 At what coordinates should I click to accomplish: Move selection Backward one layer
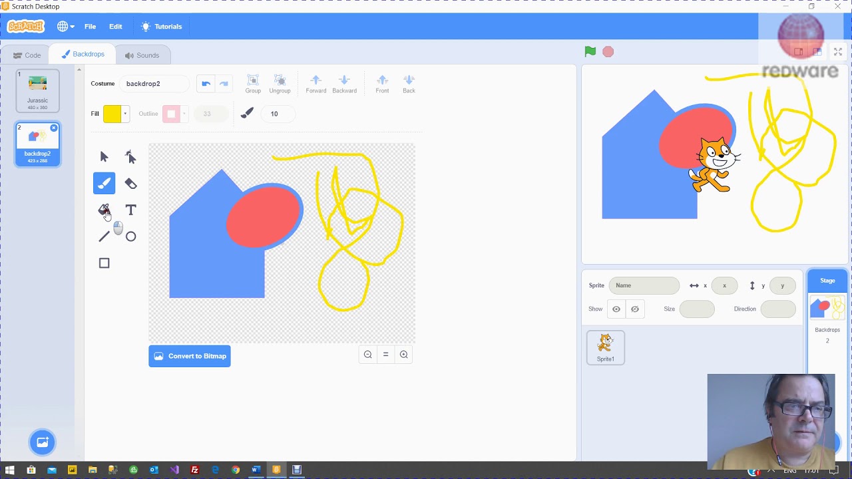(344, 84)
